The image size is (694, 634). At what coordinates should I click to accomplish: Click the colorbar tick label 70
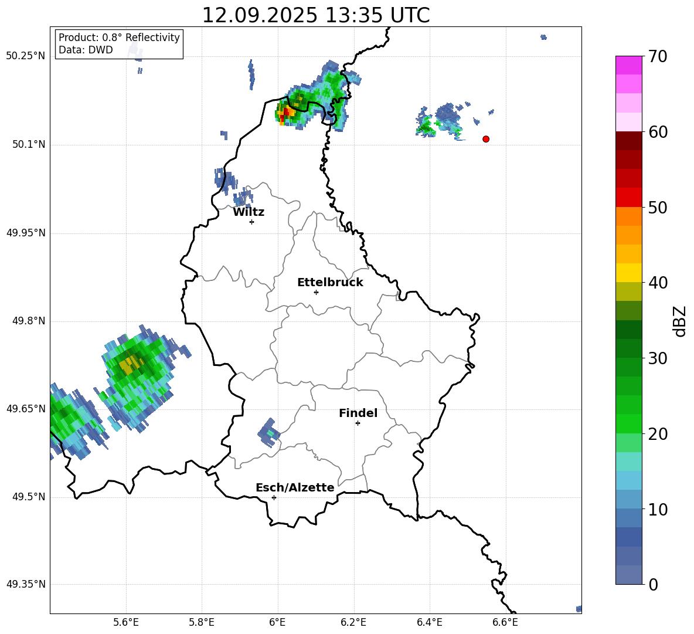658,56
